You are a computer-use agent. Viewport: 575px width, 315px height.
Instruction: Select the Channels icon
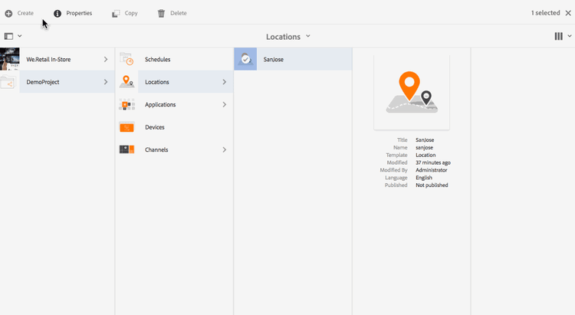127,149
